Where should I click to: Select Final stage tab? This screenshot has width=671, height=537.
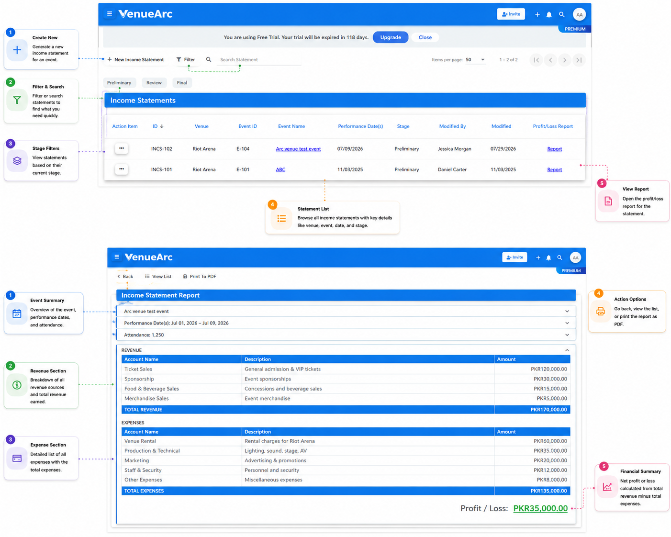[x=182, y=83]
